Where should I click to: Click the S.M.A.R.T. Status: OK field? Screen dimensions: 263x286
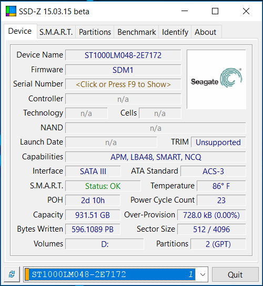pyautogui.click(x=103, y=186)
